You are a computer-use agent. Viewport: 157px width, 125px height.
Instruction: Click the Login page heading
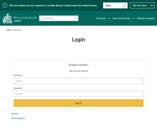coord(78,40)
